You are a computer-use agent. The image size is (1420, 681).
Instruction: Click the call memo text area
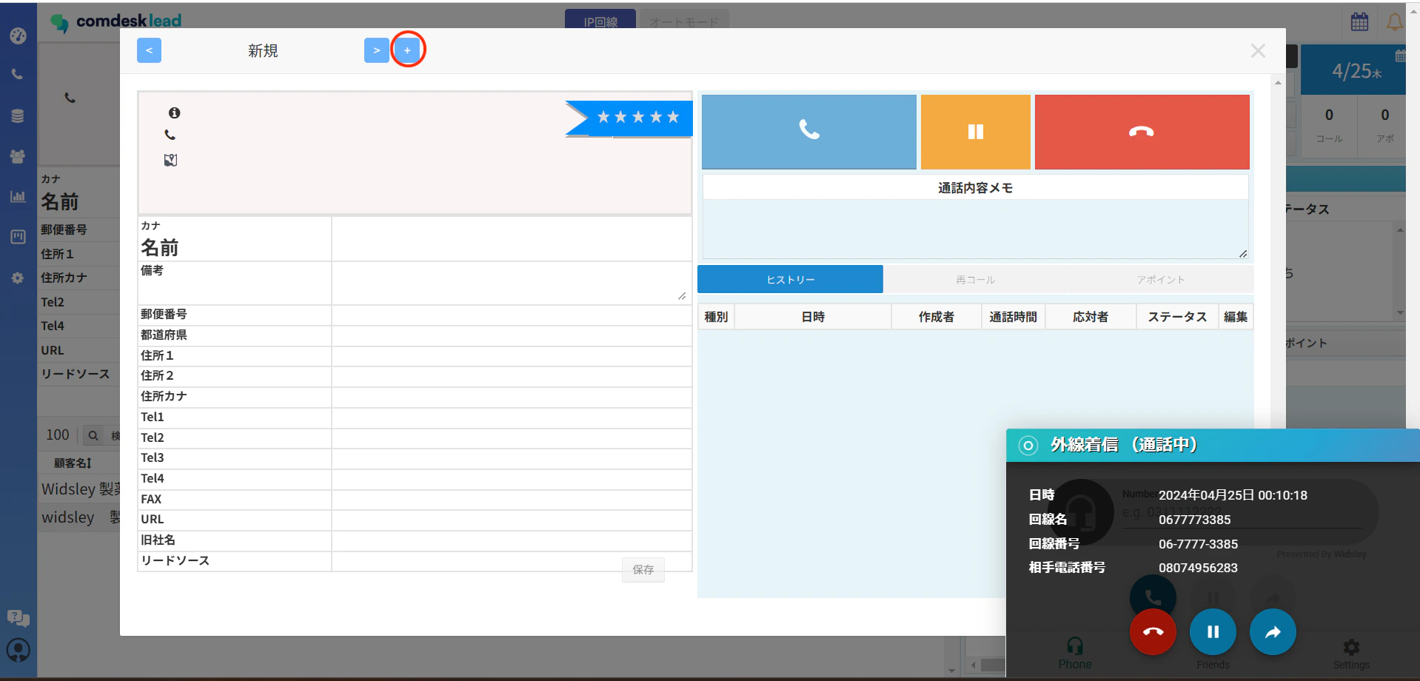(975, 229)
